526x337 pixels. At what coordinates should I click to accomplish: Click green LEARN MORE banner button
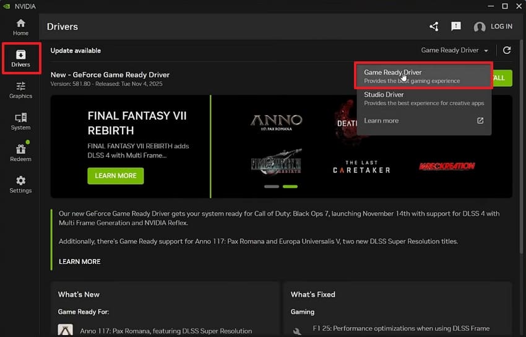[x=115, y=176]
